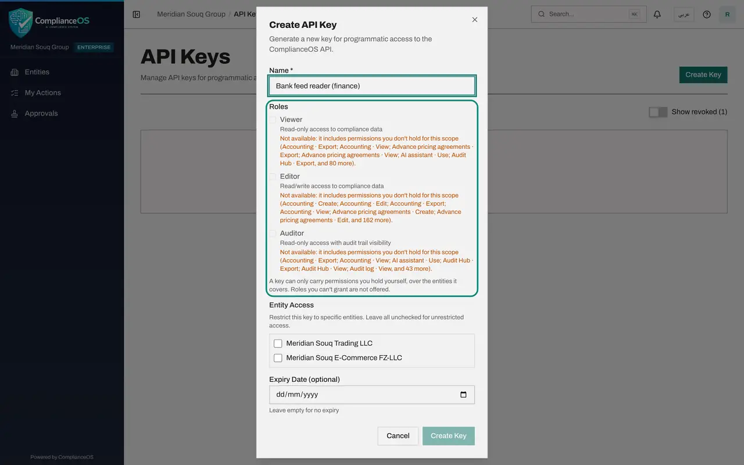Close the Create API Key dialog
Screen dimensions: 744x465
pos(474,20)
